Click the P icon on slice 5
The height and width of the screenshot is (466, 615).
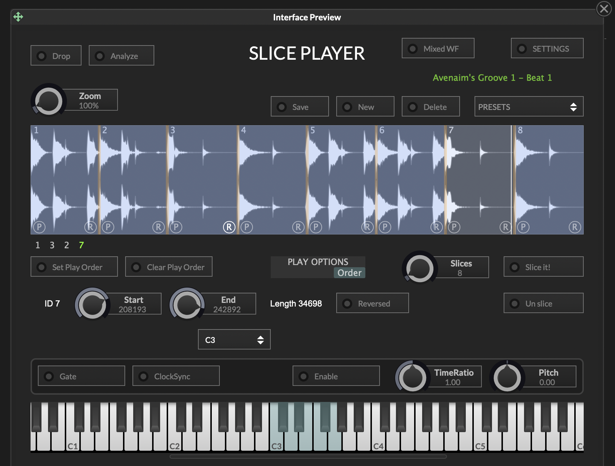pyautogui.click(x=316, y=227)
